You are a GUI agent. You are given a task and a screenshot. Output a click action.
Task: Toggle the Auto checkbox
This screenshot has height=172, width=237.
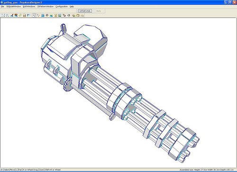coord(95,11)
